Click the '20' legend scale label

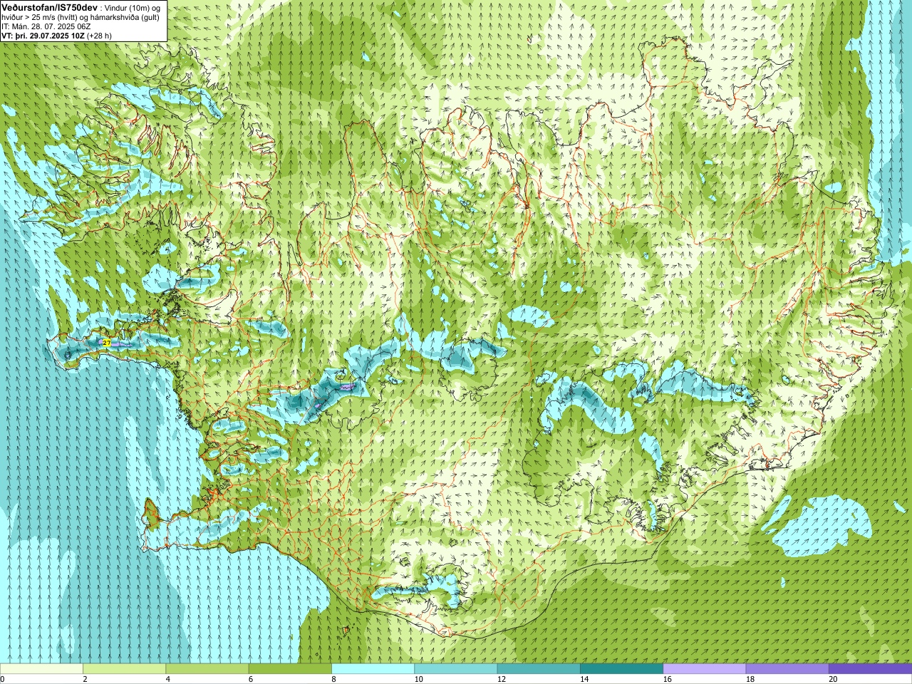pyautogui.click(x=833, y=679)
